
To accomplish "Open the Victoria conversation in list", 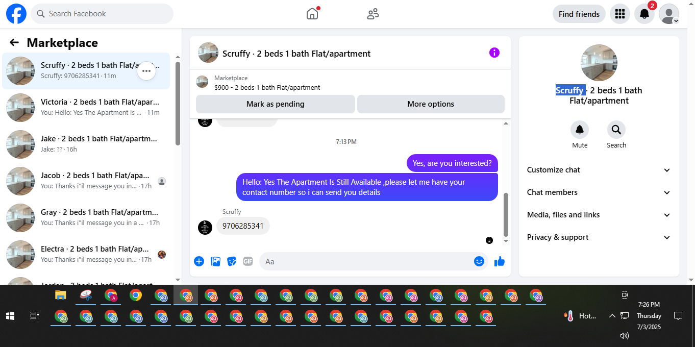I will (86, 107).
